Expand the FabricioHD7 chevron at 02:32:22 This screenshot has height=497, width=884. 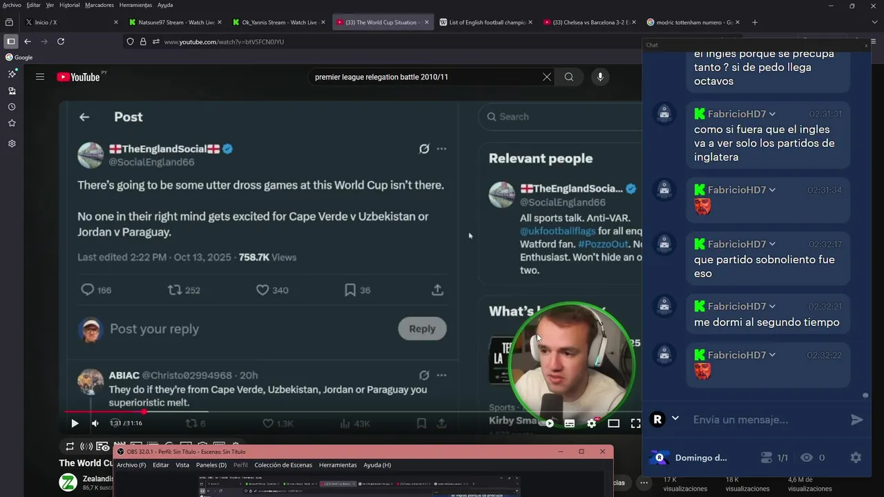[772, 355]
